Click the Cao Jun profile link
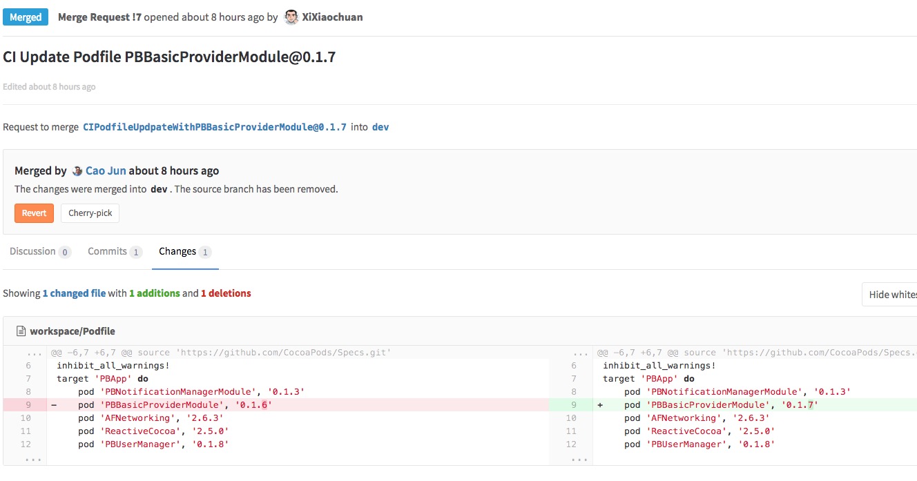Screen dimensions: 917x481 click(x=104, y=170)
